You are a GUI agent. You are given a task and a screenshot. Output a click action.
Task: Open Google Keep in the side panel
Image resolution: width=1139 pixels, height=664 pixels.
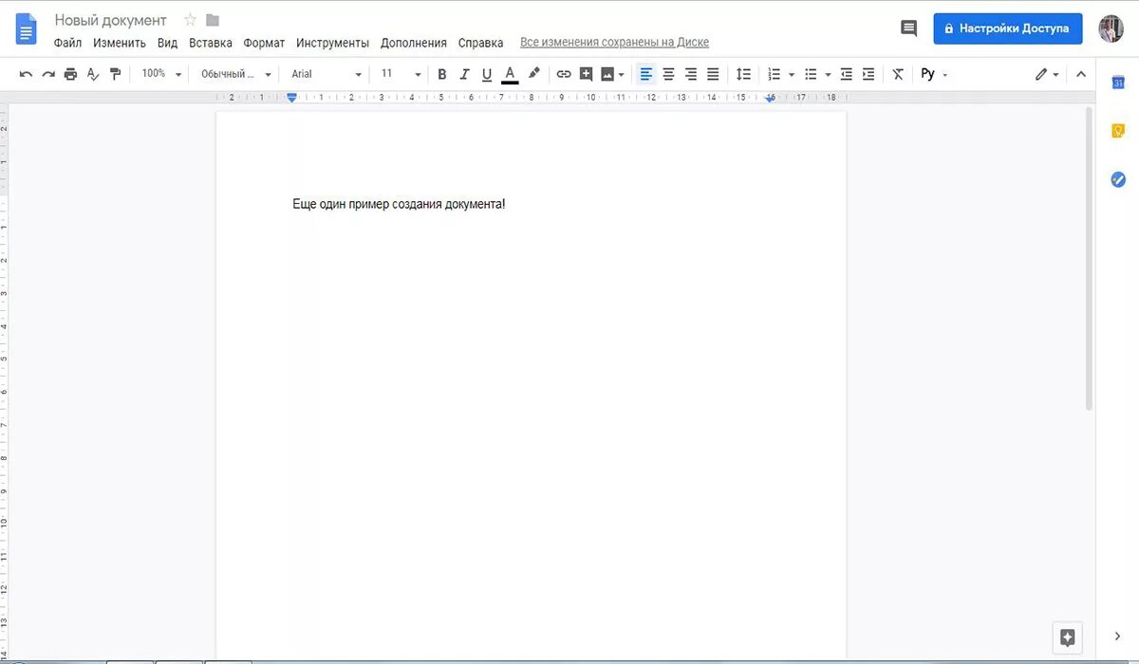[1118, 131]
